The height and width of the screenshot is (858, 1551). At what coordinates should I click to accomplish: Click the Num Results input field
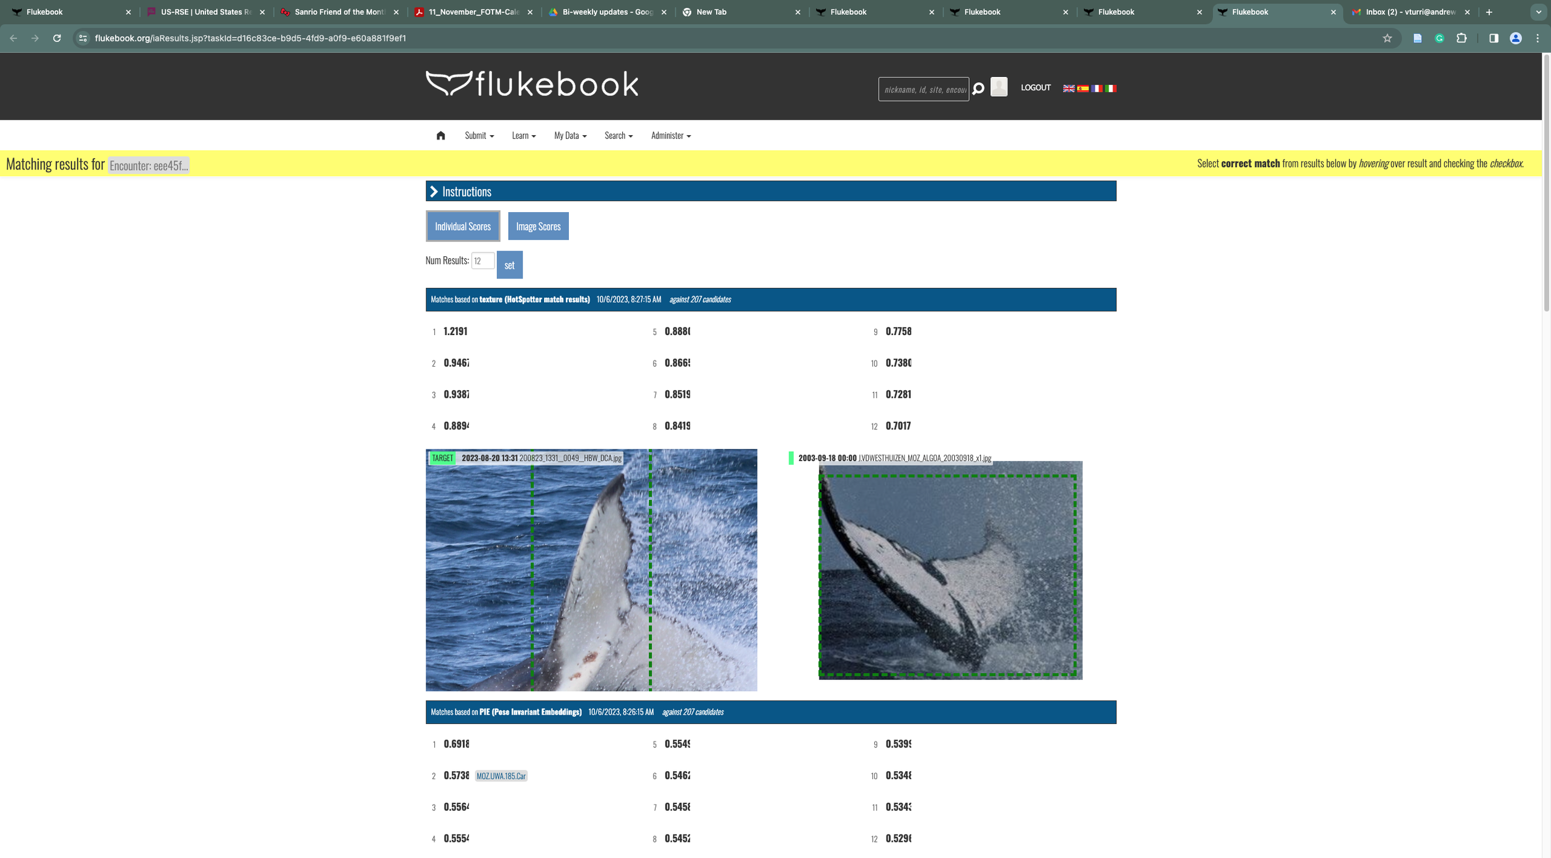pyautogui.click(x=482, y=261)
